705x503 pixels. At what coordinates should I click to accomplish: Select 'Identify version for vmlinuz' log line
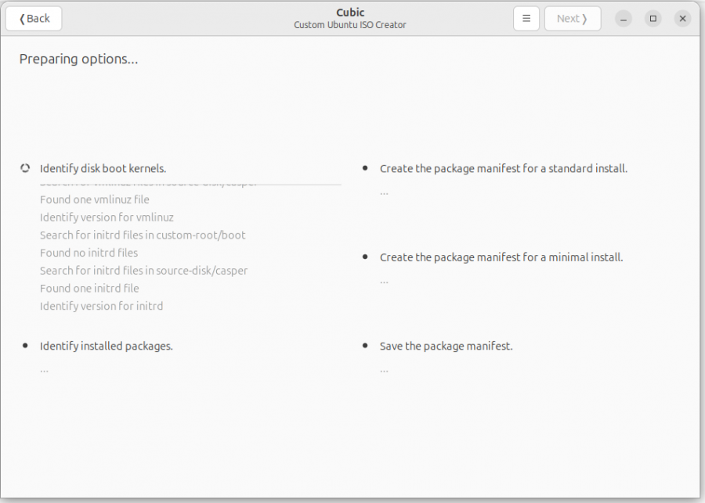click(x=107, y=217)
